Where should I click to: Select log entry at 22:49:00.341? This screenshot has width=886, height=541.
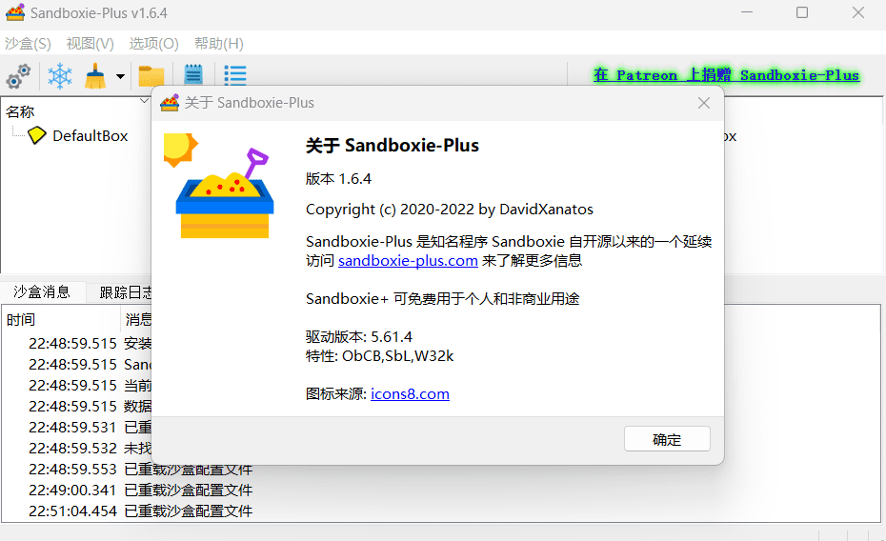tap(140, 491)
